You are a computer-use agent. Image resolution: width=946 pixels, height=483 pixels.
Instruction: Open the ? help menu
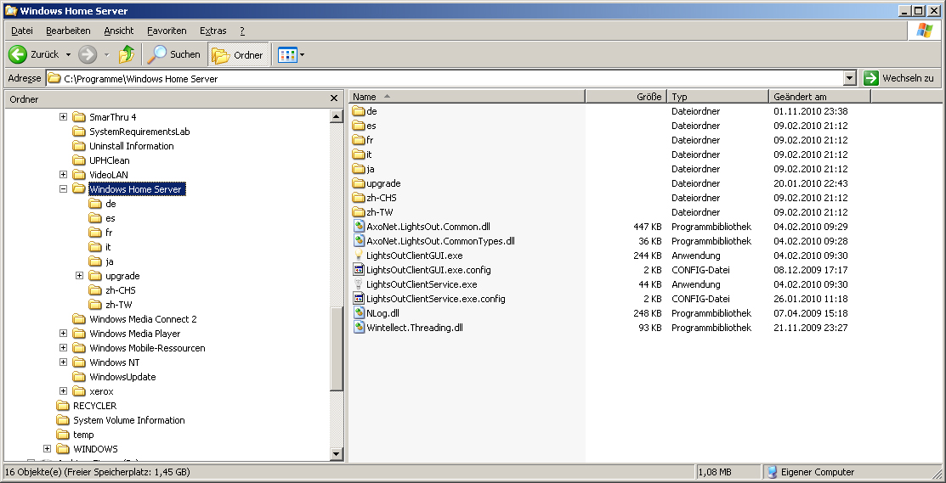[x=242, y=31]
